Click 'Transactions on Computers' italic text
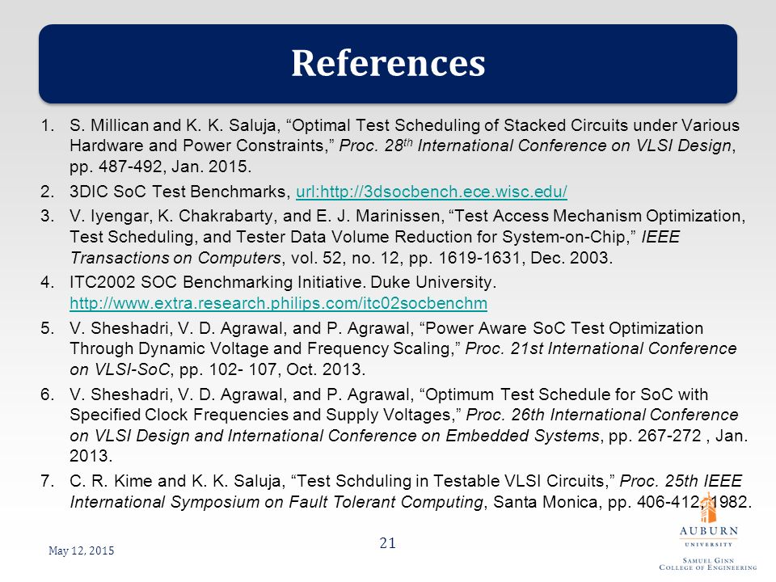The image size is (776, 582). [175, 258]
